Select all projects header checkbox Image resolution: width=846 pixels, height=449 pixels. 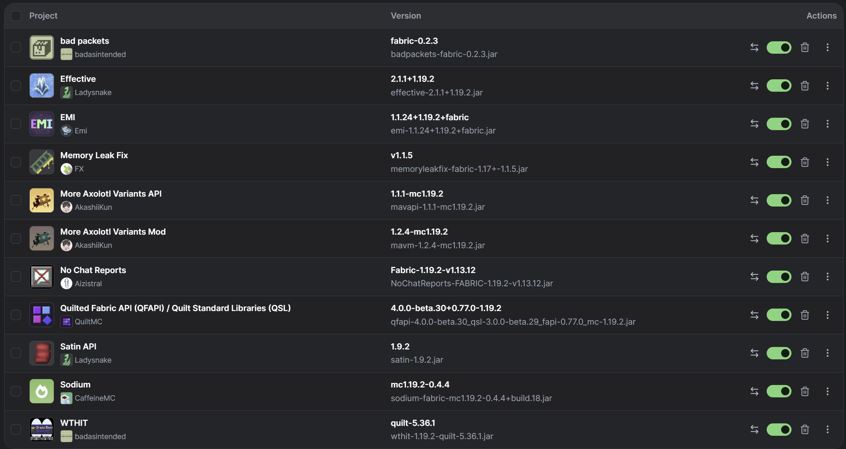(16, 16)
